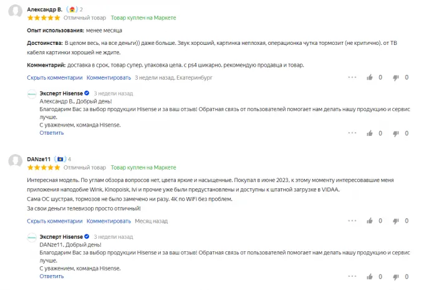Reply to second Эксперт Hisense comment

point(51,276)
